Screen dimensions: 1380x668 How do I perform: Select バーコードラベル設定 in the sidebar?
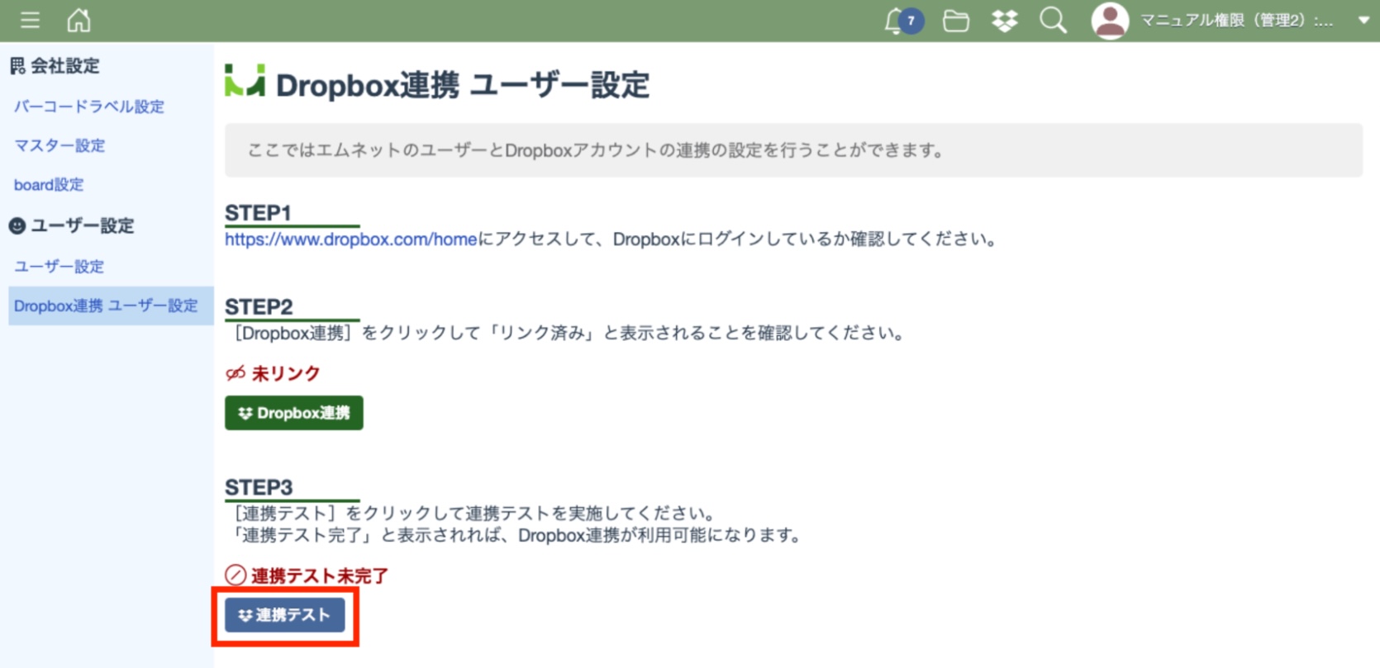pos(89,107)
